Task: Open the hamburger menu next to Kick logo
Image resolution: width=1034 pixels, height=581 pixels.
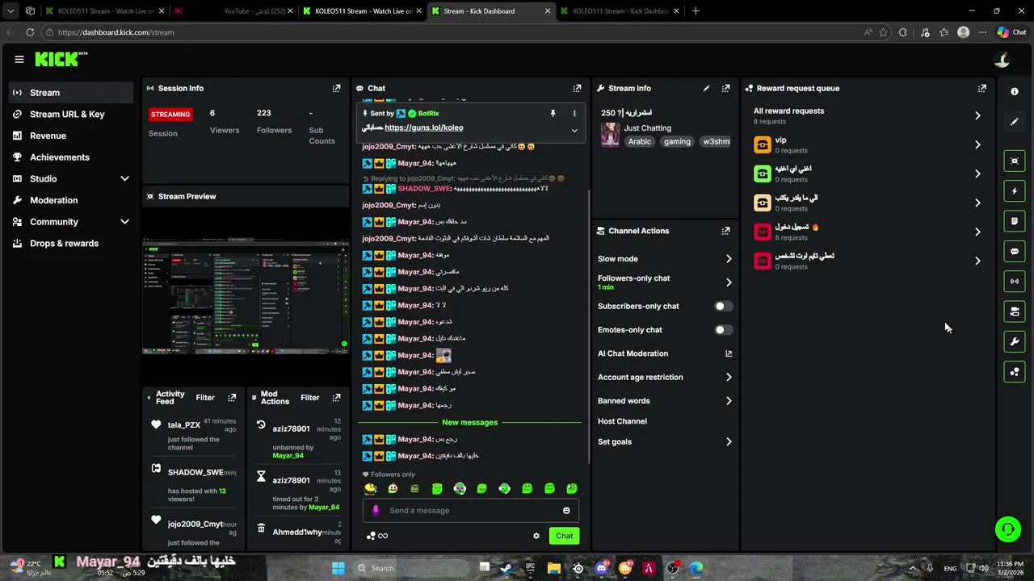Action: coord(19,59)
